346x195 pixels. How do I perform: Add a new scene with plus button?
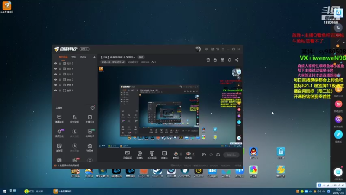click(x=94, y=58)
